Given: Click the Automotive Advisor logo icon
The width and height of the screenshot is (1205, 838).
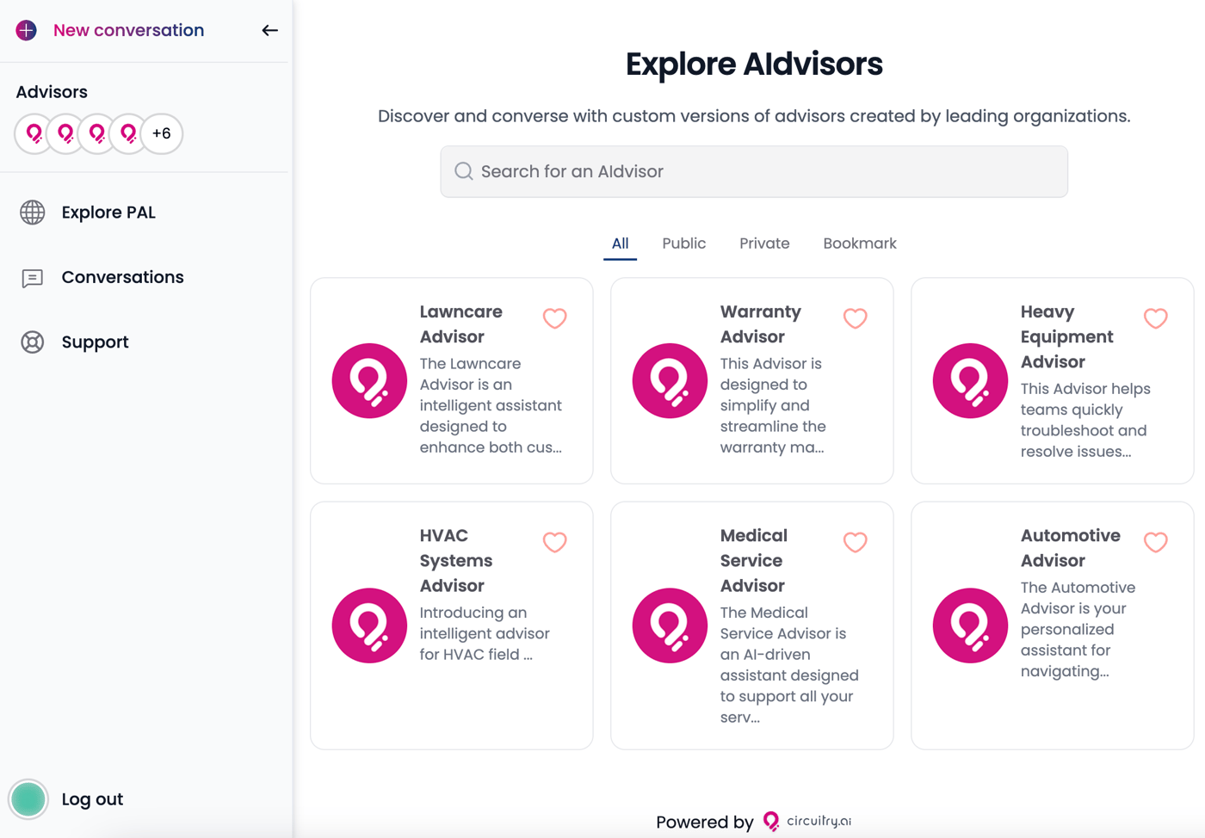Looking at the screenshot, I should [970, 625].
